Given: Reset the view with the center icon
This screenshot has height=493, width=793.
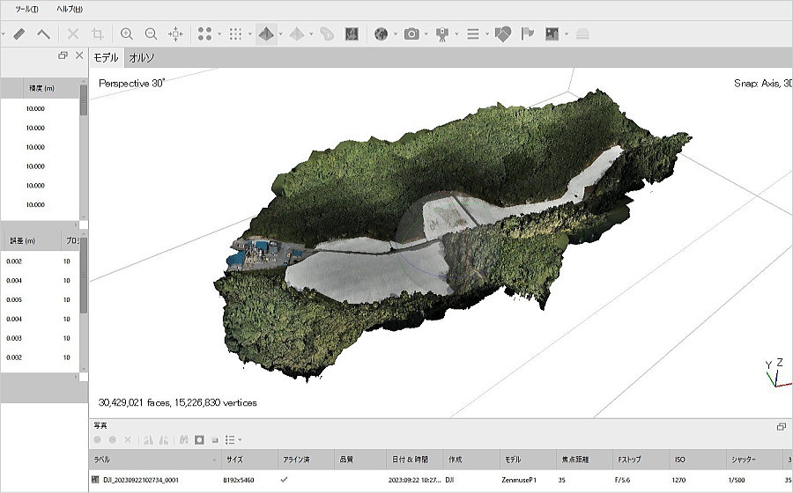Looking at the screenshot, I should coord(175,34).
